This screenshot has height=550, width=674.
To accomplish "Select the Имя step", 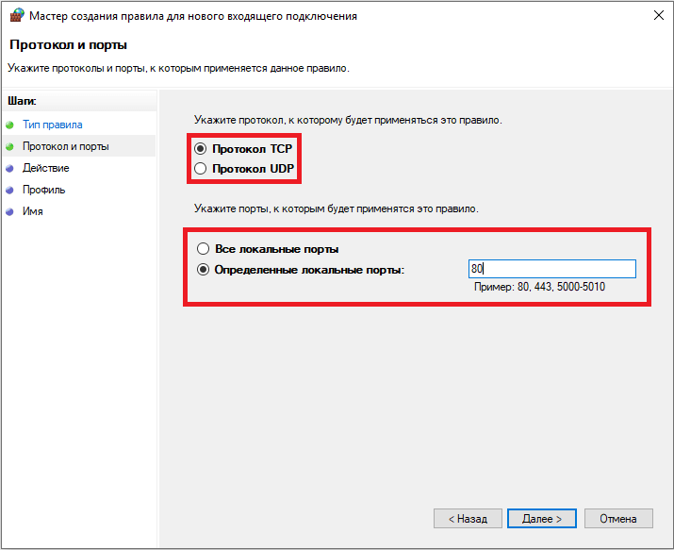I will click(33, 211).
